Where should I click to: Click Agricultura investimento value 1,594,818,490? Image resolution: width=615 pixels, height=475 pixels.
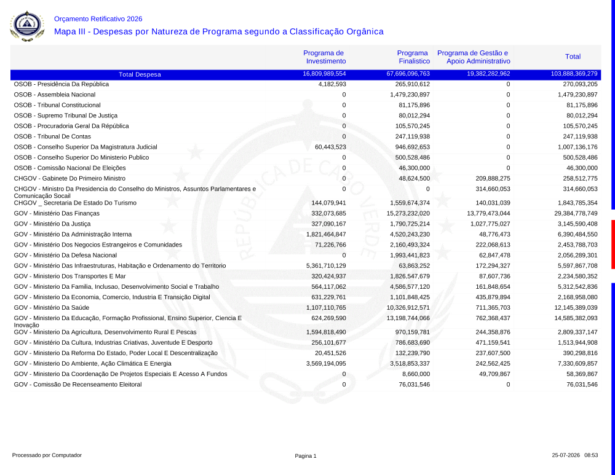(326, 332)
